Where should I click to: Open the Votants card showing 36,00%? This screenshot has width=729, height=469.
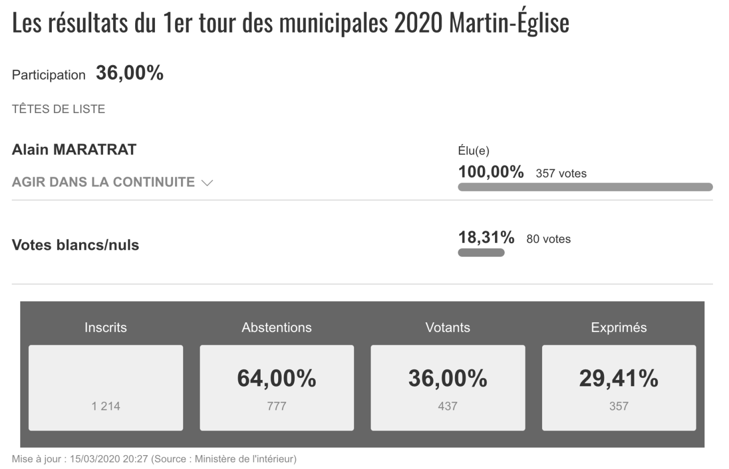pyautogui.click(x=448, y=387)
